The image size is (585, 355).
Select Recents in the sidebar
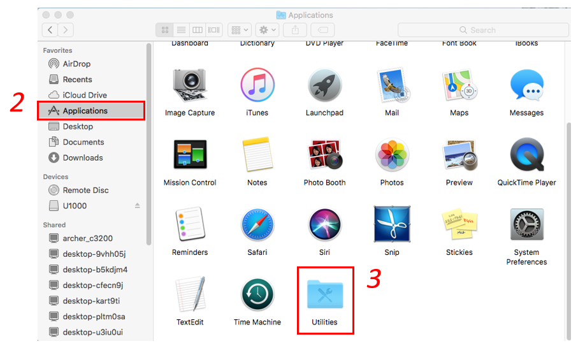click(x=91, y=80)
